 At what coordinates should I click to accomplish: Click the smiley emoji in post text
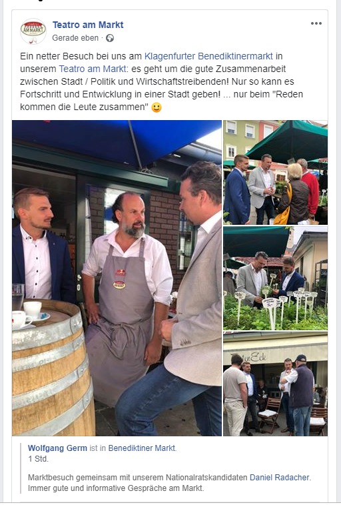[157, 107]
